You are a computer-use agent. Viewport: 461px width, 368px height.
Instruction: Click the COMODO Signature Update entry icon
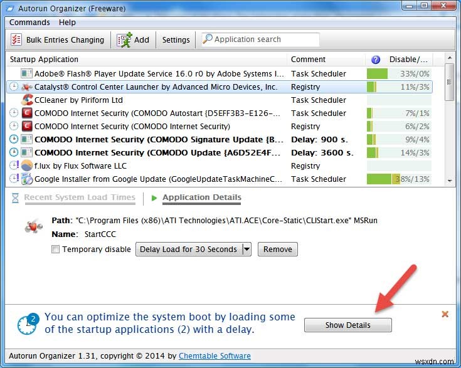pyautogui.click(x=26, y=139)
